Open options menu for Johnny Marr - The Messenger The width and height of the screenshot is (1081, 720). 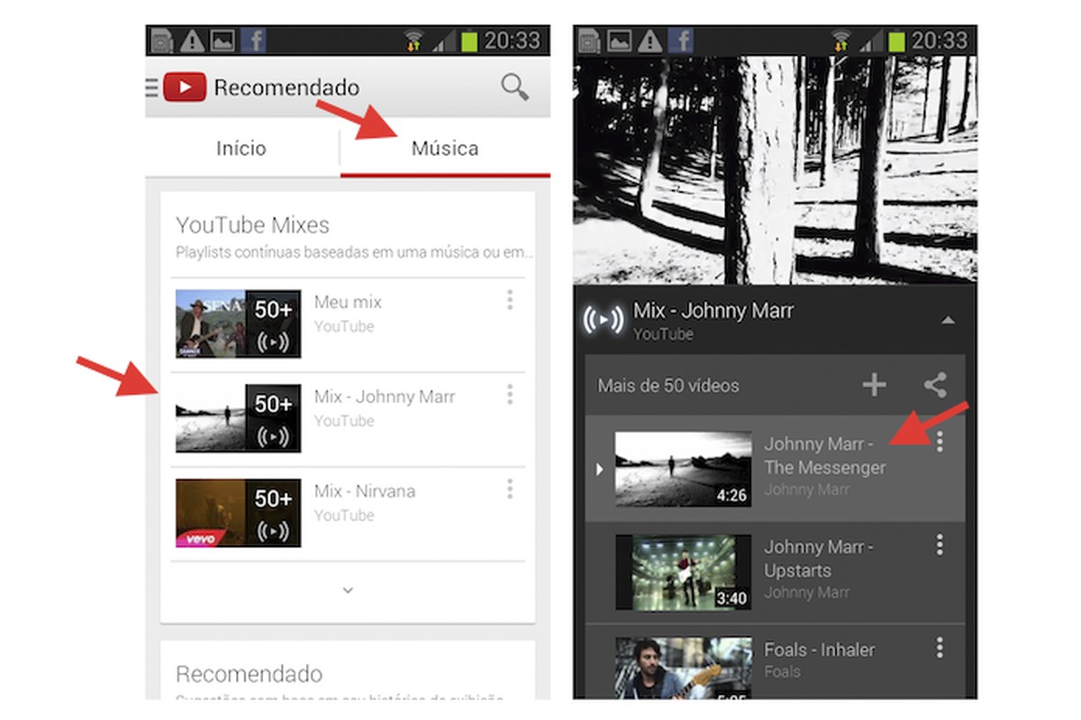940,442
